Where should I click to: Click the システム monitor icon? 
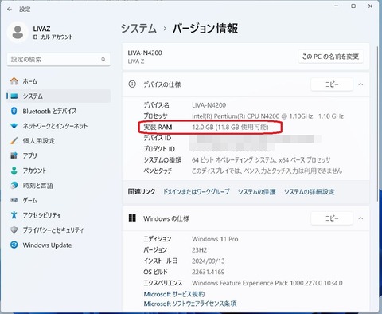coord(14,96)
